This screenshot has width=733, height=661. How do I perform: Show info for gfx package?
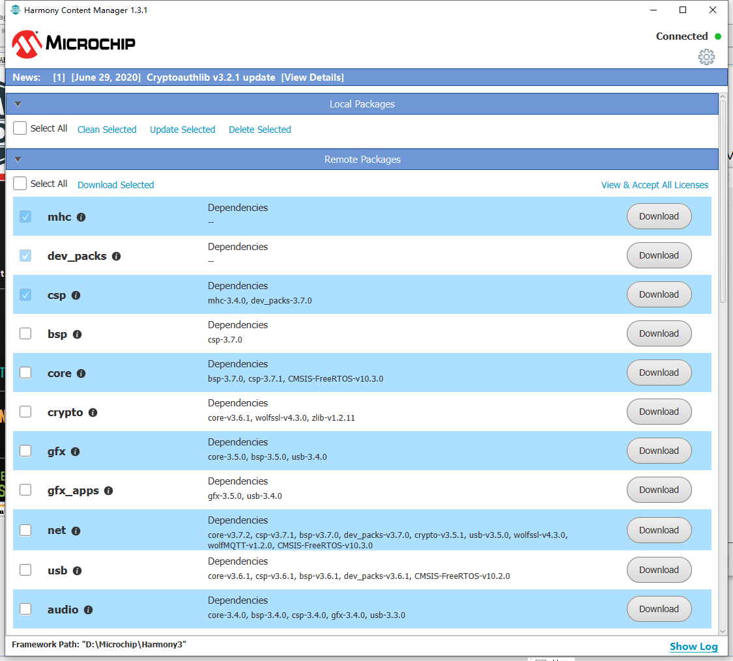click(75, 452)
